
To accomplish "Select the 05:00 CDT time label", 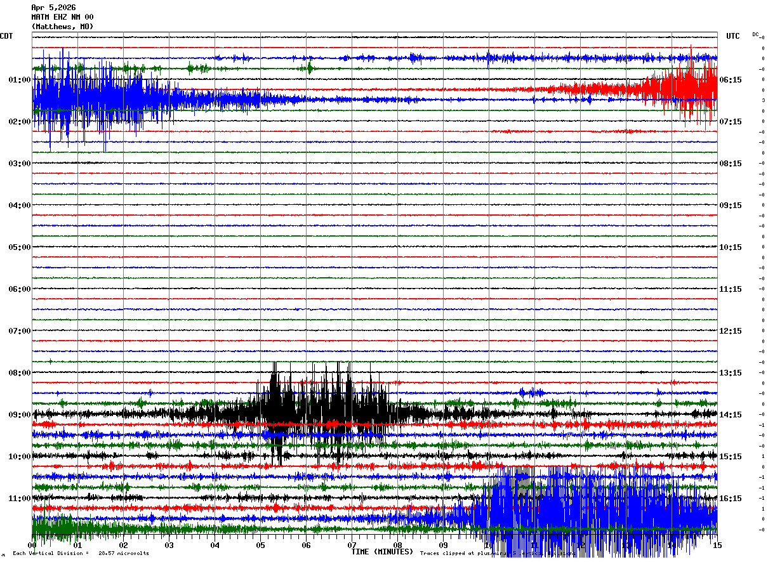I will pyautogui.click(x=20, y=247).
